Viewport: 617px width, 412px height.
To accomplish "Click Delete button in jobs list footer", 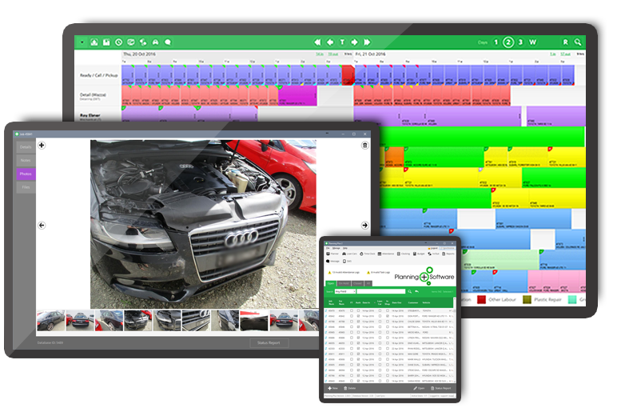I will click(x=350, y=388).
